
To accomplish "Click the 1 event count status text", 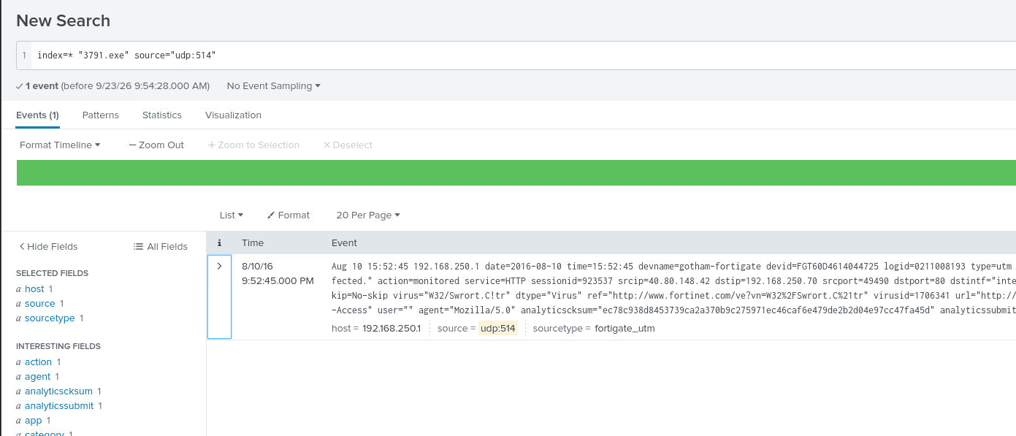I will [x=42, y=85].
